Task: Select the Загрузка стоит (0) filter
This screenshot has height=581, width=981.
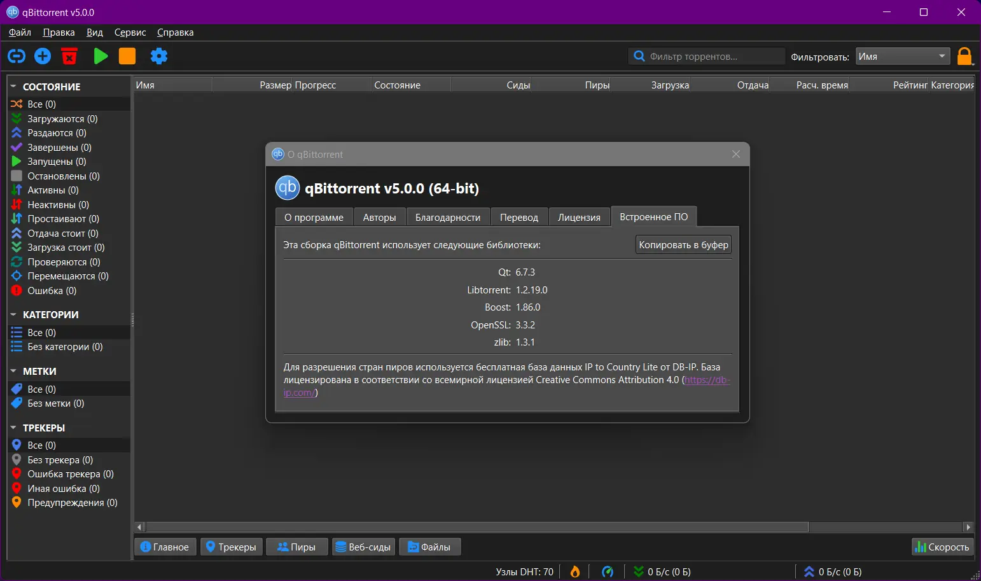Action: 69,247
